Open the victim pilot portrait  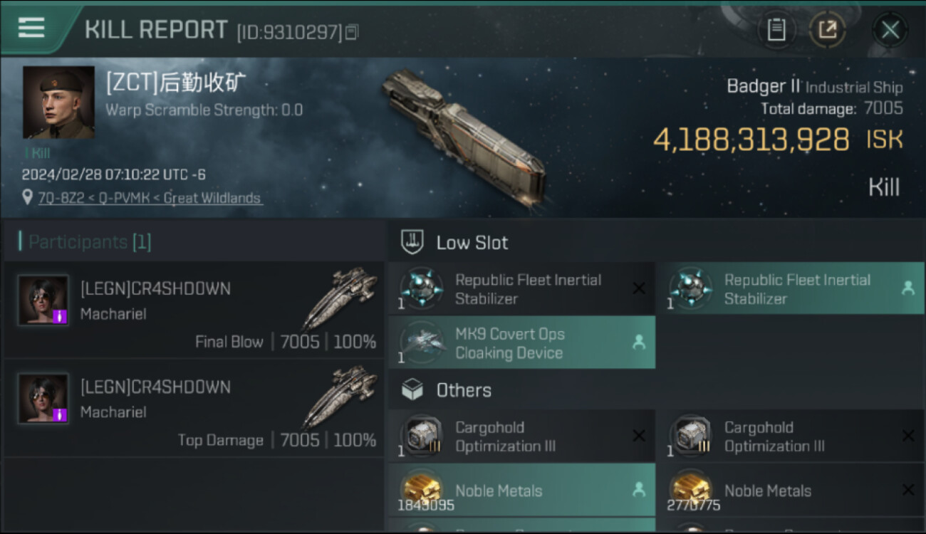[58, 103]
